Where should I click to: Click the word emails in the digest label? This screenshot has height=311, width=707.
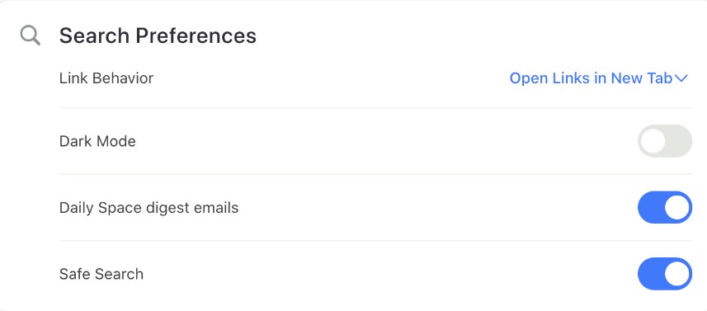click(215, 208)
